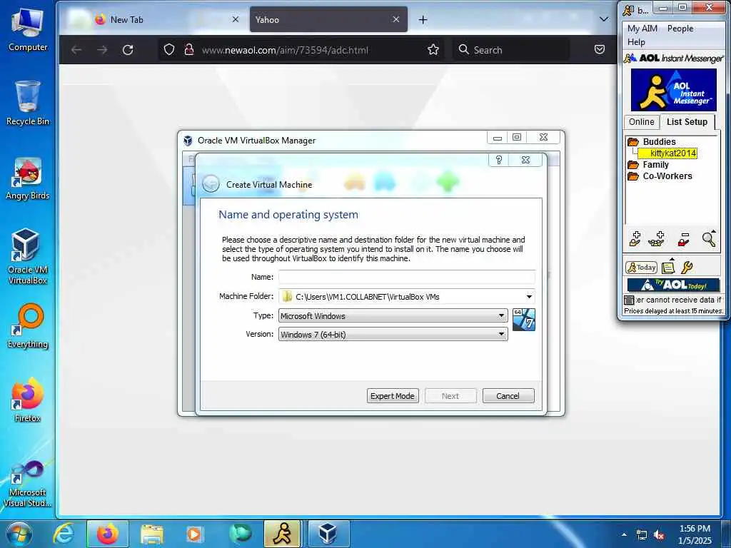Open Oracle VM VirtualBox desktop shortcut

point(28,256)
